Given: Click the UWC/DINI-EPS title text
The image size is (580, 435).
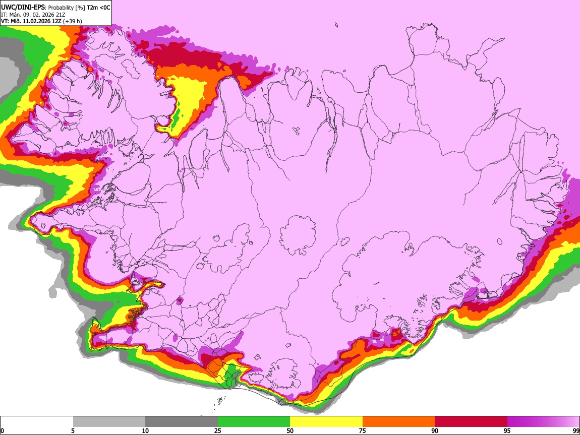Looking at the screenshot, I should 23,8.
